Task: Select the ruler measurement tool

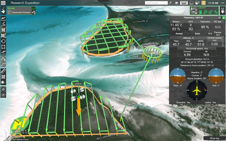Action: [x=3, y=71]
